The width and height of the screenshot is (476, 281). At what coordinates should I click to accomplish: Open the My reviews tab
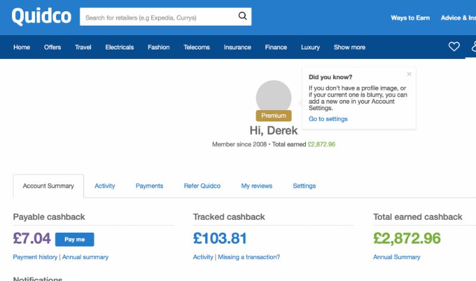click(256, 186)
